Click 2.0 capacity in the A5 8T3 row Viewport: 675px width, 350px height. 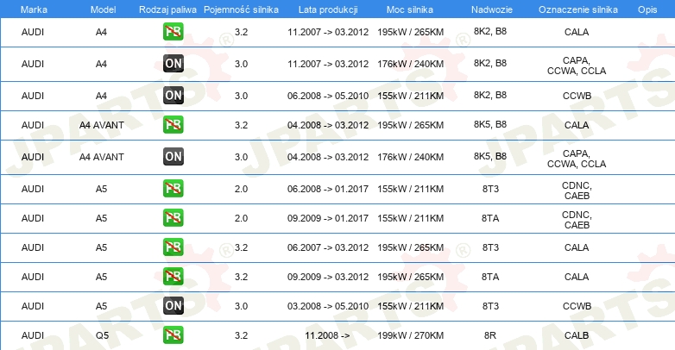[241, 189]
